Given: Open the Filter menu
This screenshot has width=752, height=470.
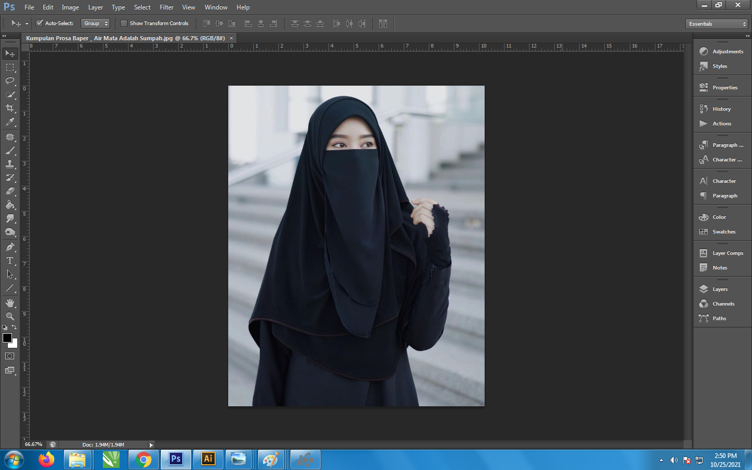Looking at the screenshot, I should click(x=167, y=7).
